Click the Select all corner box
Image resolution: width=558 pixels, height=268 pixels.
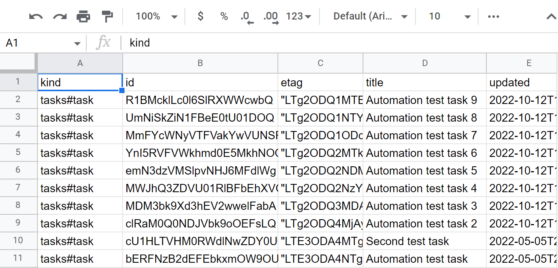[18, 63]
